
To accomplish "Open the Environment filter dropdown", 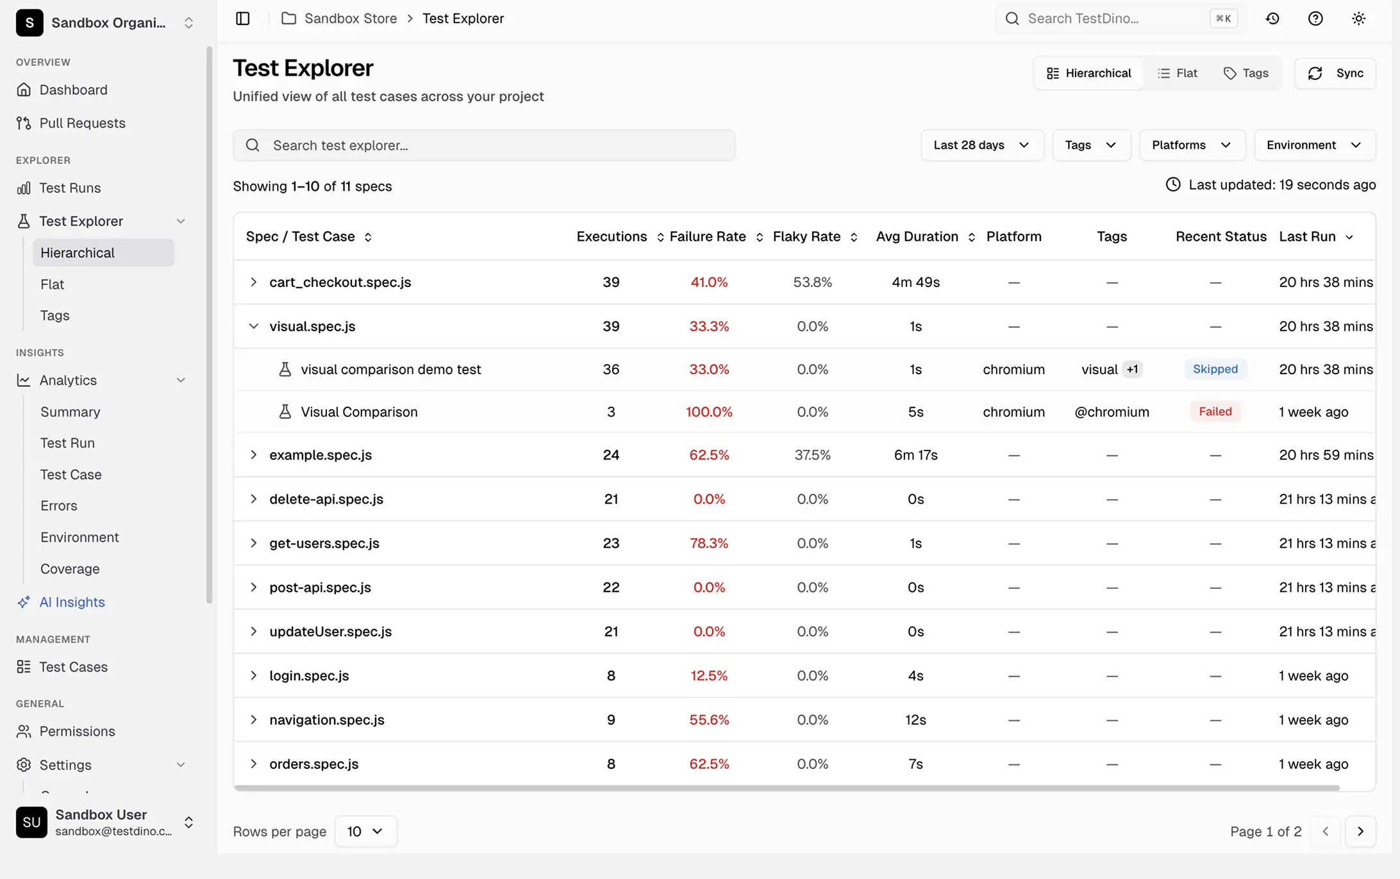I will [x=1314, y=145].
